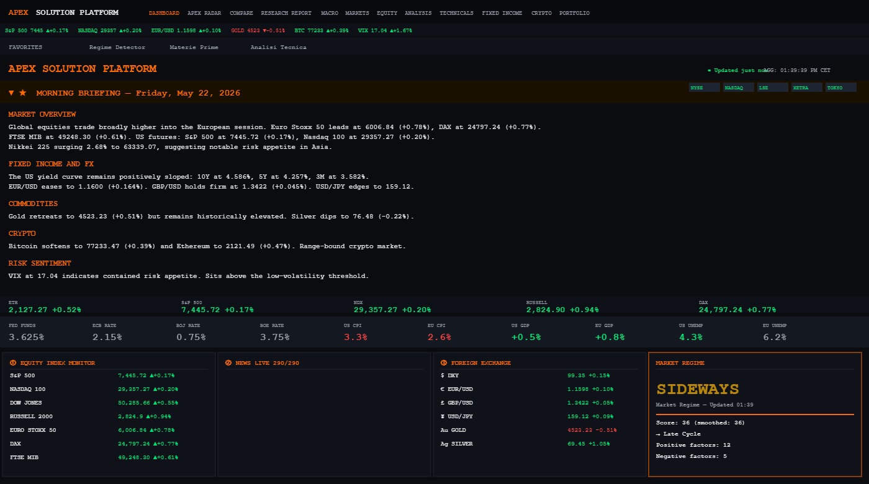Select the ETH quote tile
The height and width of the screenshot is (484, 869).
[x=45, y=307]
